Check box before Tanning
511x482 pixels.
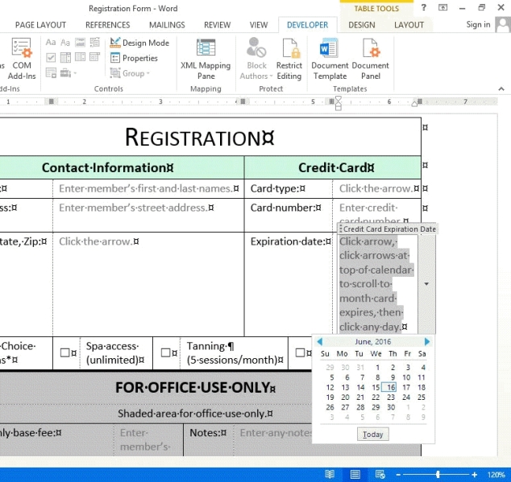[x=165, y=352]
